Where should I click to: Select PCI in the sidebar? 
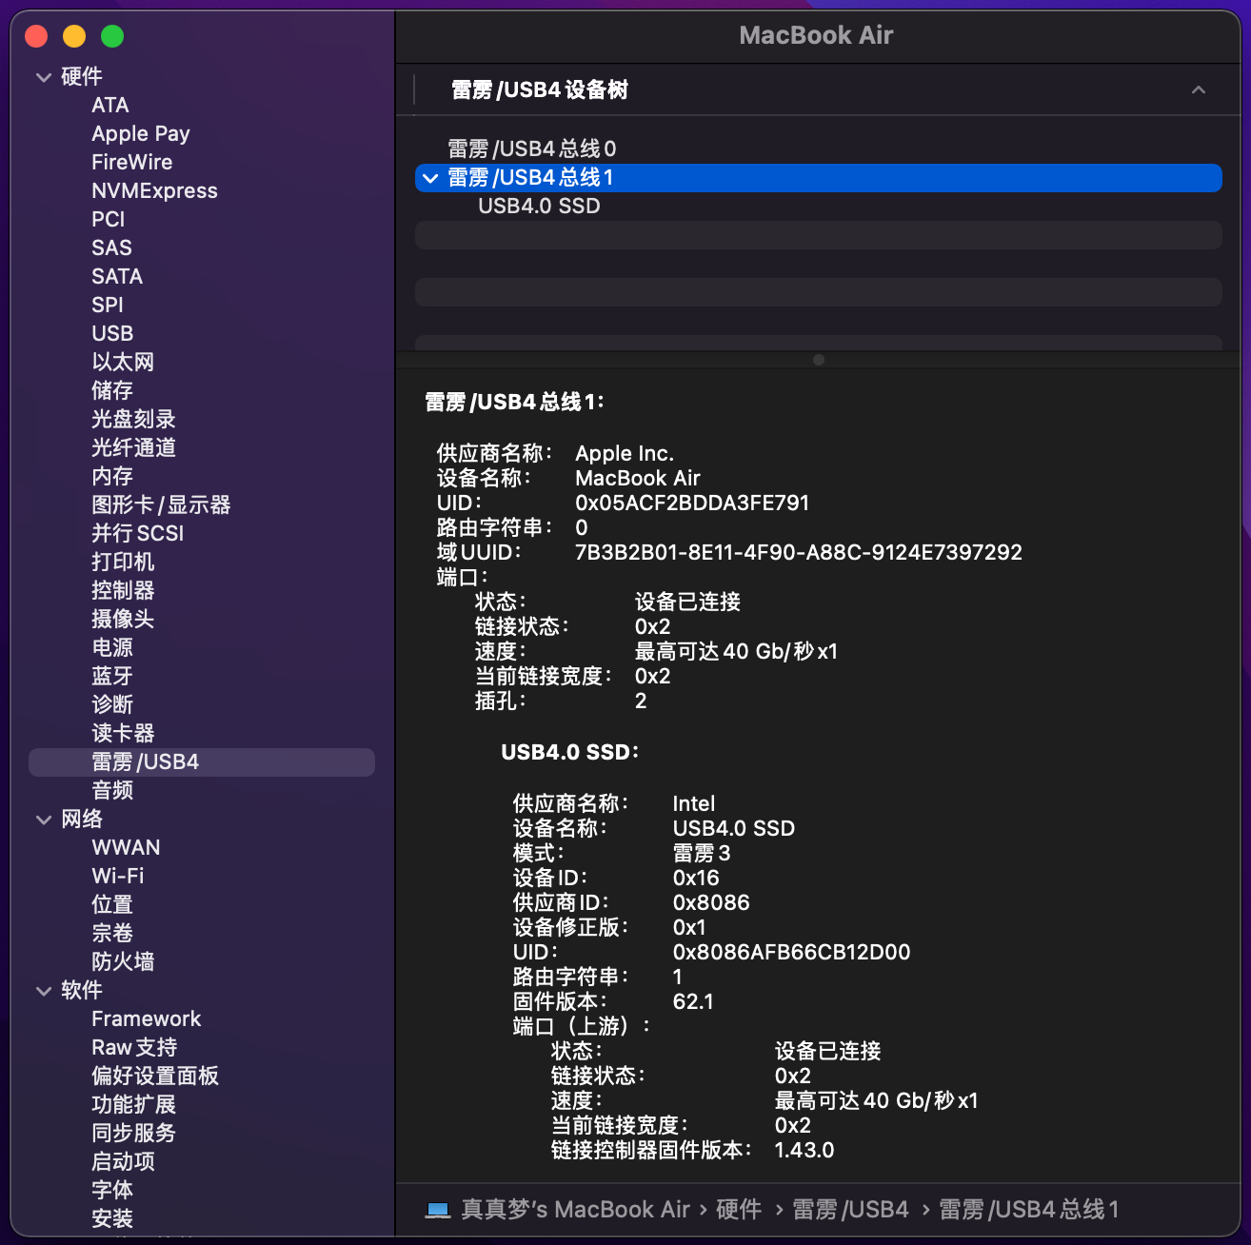109,220
